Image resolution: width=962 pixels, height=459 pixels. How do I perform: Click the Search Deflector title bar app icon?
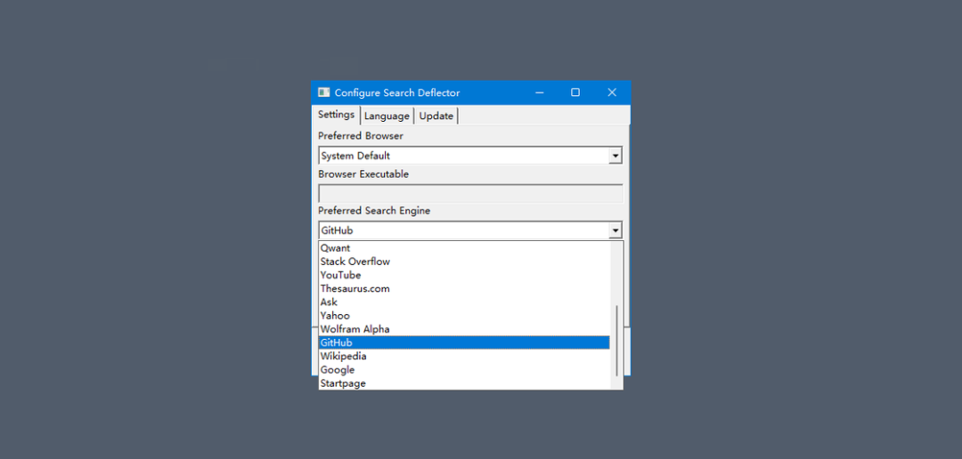pos(324,93)
